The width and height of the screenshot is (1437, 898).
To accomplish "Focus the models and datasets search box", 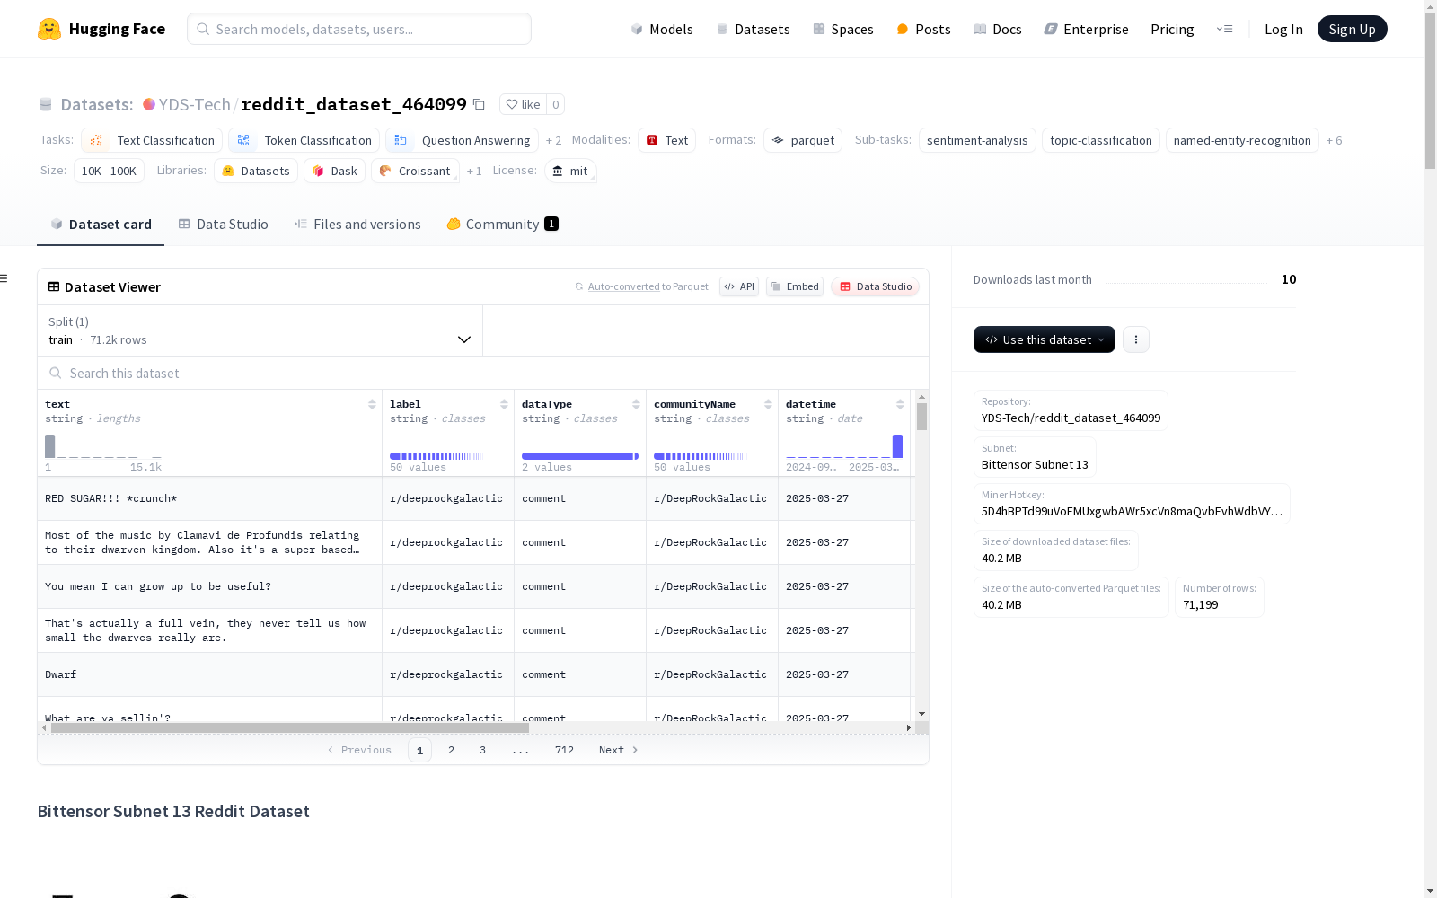I will [359, 29].
